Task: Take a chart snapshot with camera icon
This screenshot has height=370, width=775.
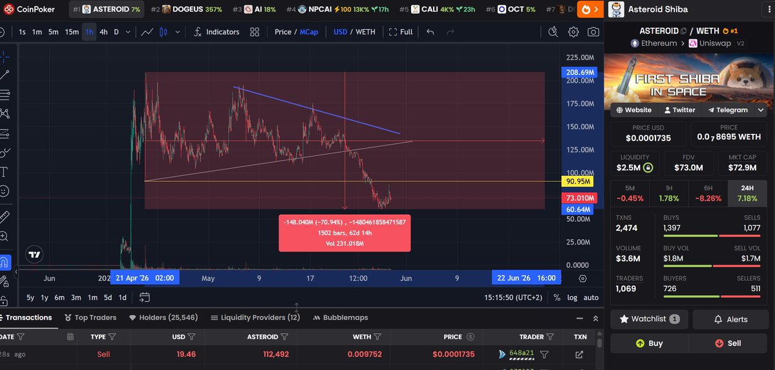Action: point(593,32)
